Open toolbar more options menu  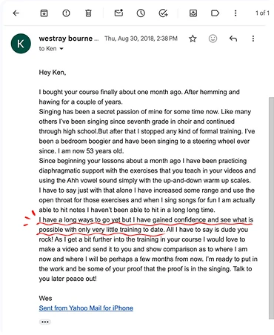(x=235, y=13)
